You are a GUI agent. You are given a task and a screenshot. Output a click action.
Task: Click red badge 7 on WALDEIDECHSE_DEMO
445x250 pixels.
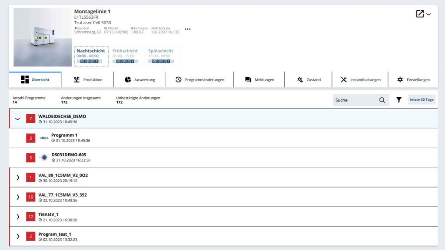click(x=31, y=118)
